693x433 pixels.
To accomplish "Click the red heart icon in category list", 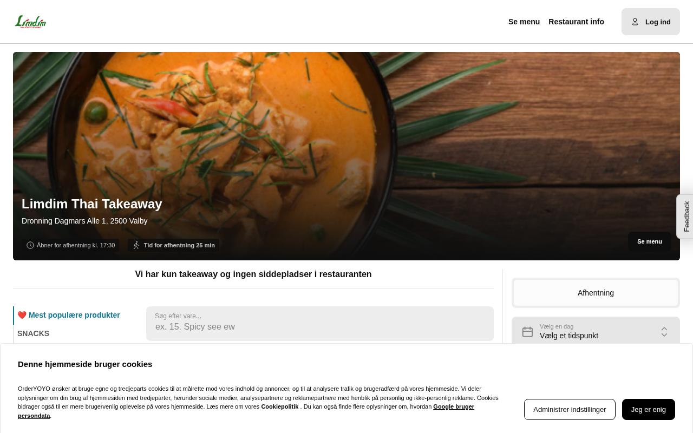I will [x=22, y=315].
